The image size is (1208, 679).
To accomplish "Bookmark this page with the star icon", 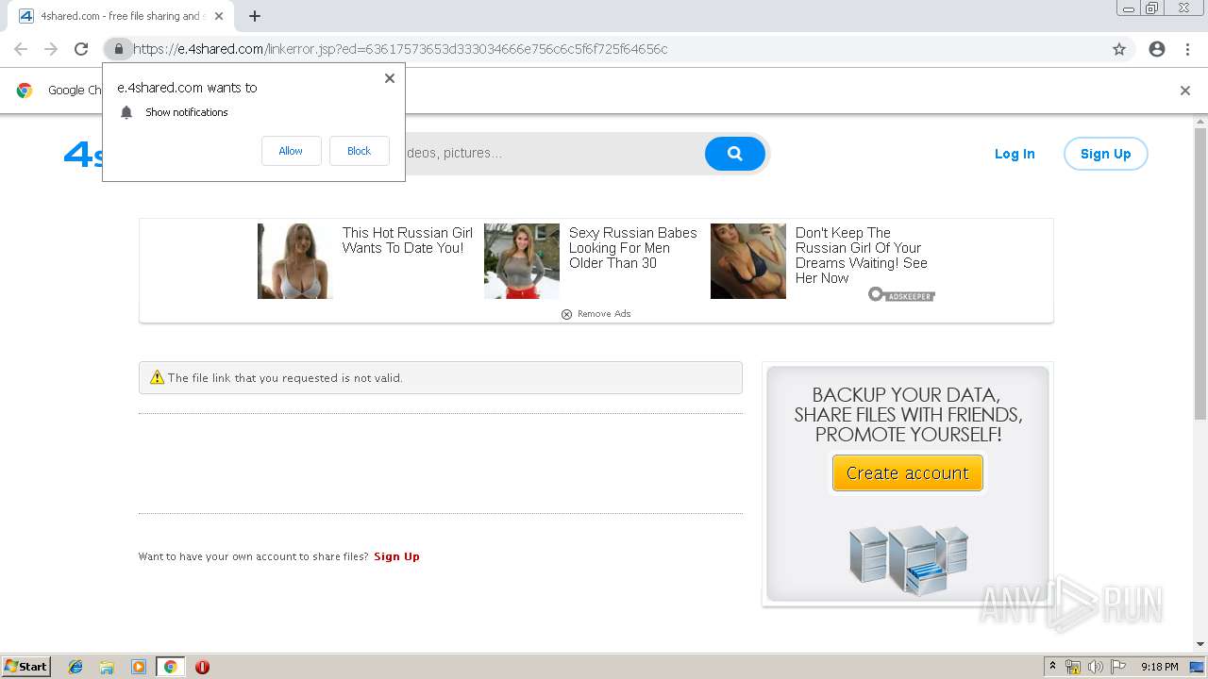I will tap(1119, 49).
